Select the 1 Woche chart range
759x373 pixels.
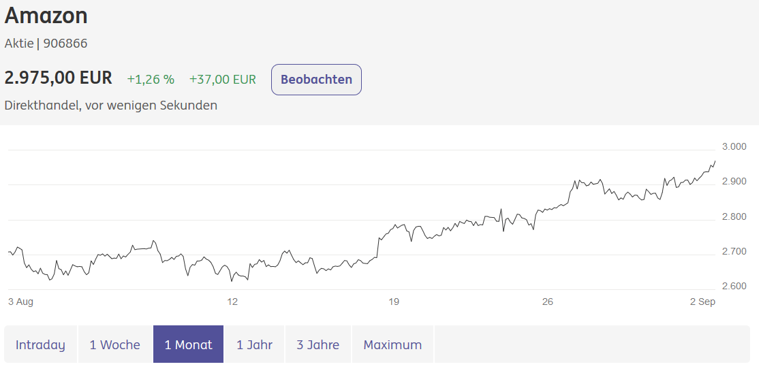click(x=115, y=344)
